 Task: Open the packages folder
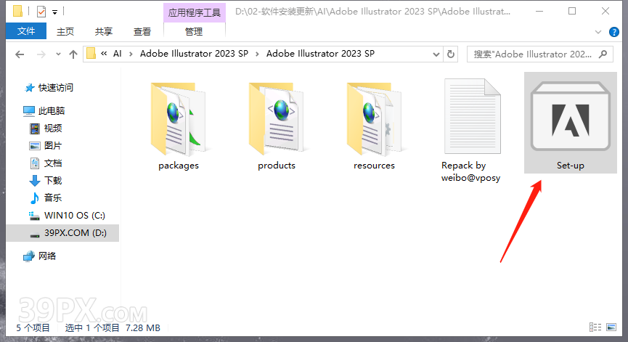[178, 126]
